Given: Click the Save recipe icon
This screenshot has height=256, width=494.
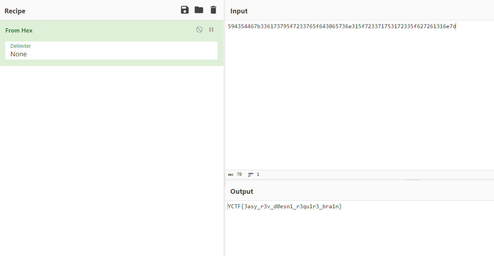Looking at the screenshot, I should [185, 10].
